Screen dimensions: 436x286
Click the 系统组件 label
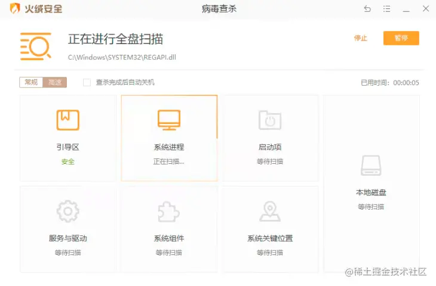click(x=169, y=238)
